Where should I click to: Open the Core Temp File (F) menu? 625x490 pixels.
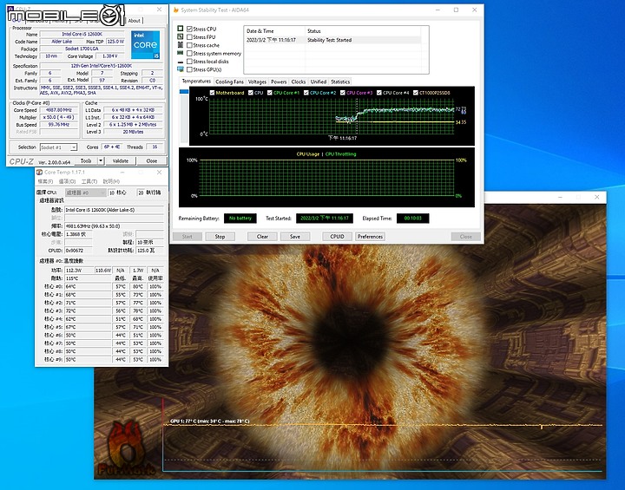45,181
